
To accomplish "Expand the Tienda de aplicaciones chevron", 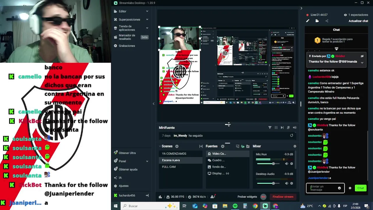I will (x=147, y=28).
